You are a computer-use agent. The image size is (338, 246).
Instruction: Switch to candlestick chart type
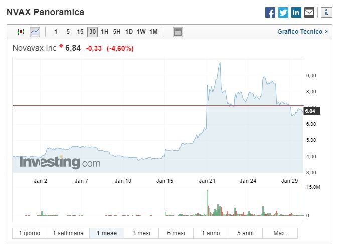[21, 32]
